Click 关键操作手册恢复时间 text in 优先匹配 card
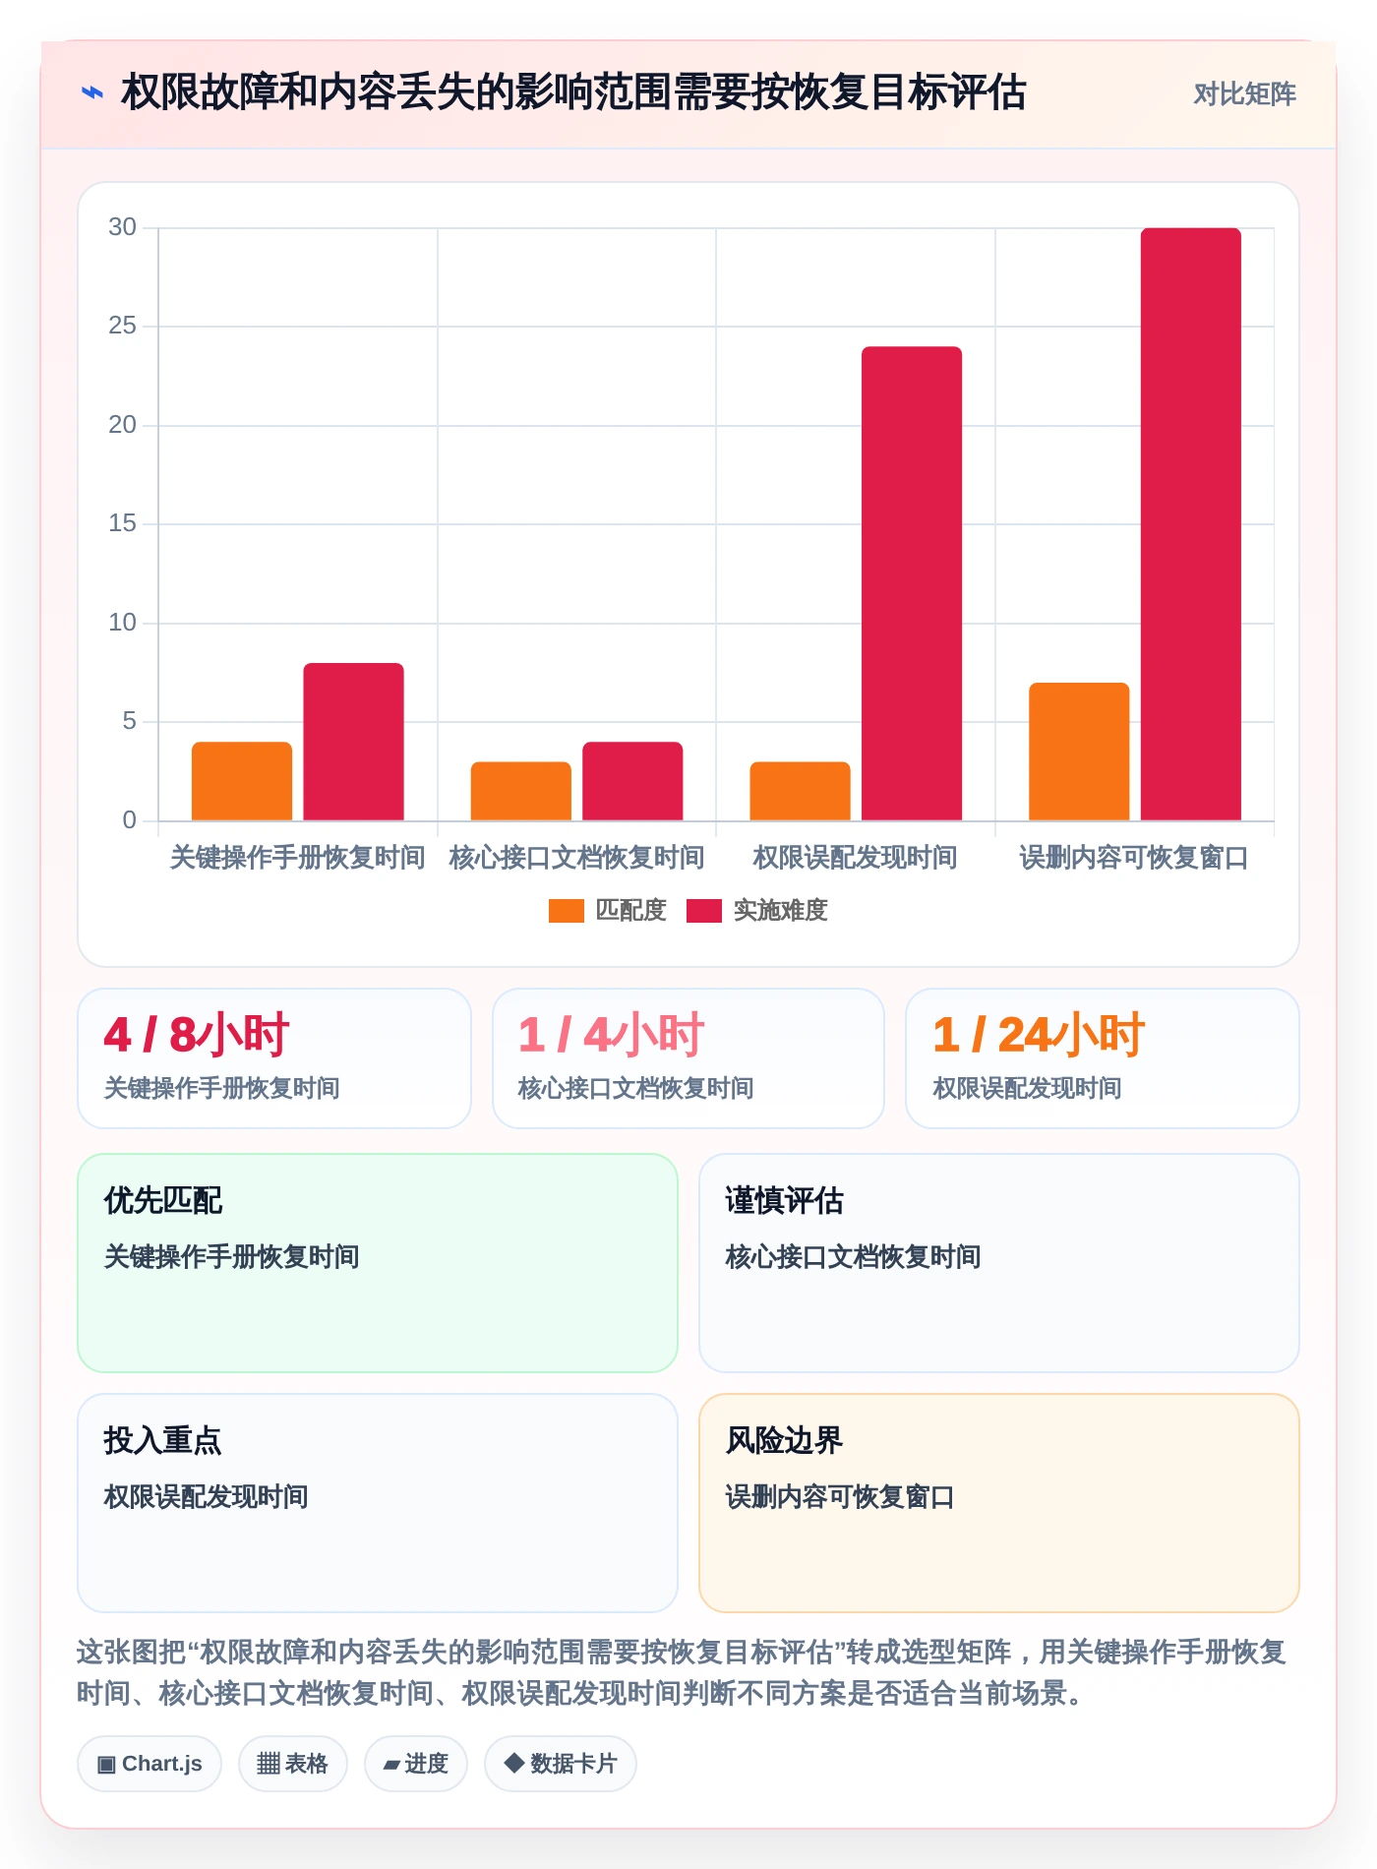This screenshot has width=1377, height=1869. (231, 1257)
